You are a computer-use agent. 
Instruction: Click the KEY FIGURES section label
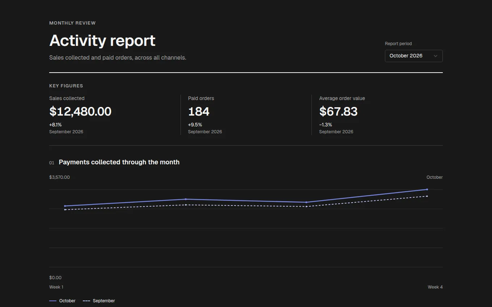point(66,86)
